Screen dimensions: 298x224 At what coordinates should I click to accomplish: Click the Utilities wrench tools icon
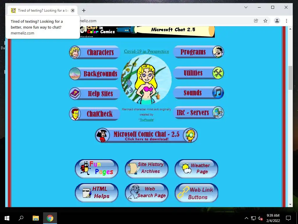(x=218, y=73)
